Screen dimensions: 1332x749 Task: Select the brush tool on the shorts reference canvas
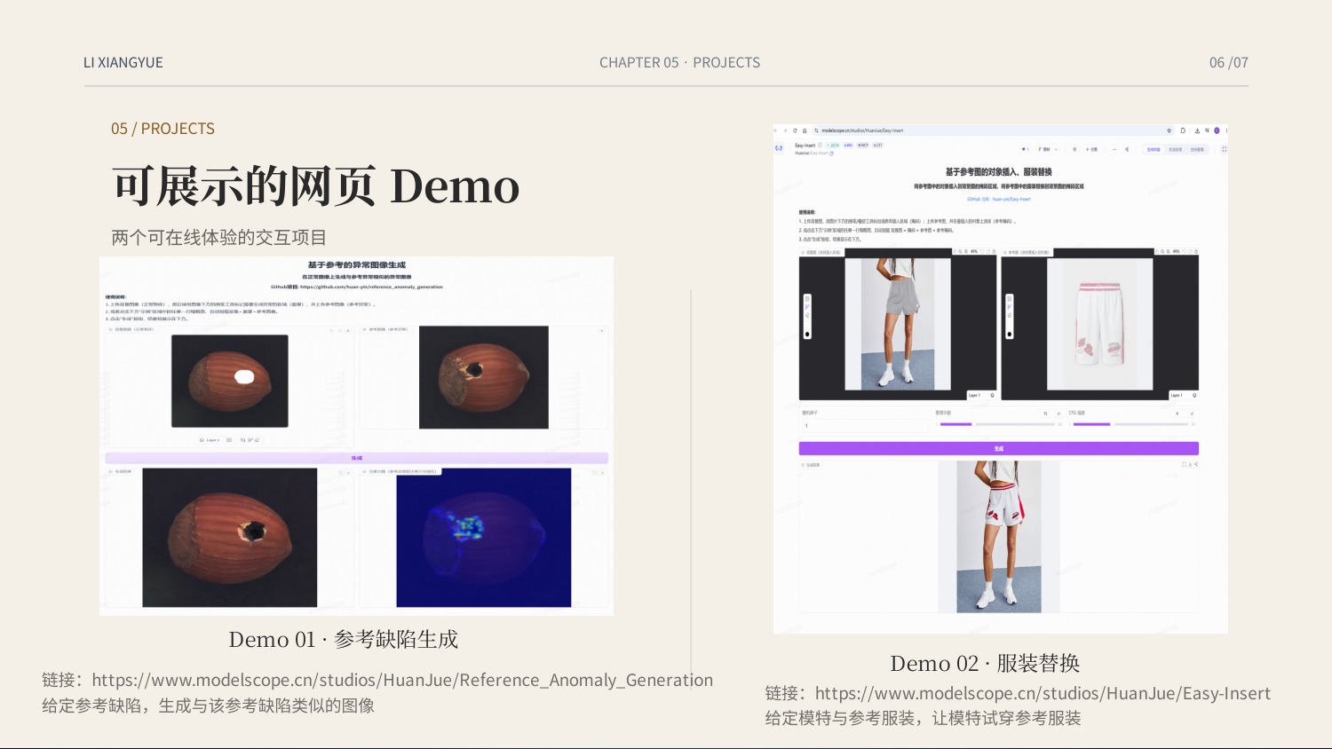(1010, 306)
